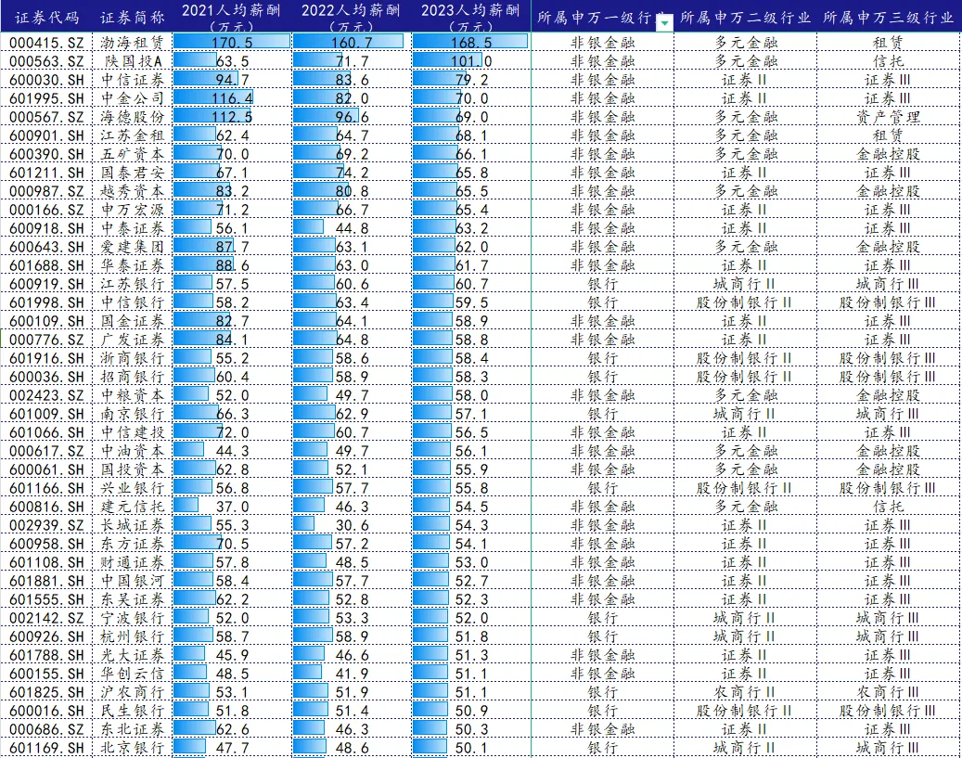The height and width of the screenshot is (758, 962).
Task: Select the 民生银行 name cell
Action: tap(133, 711)
